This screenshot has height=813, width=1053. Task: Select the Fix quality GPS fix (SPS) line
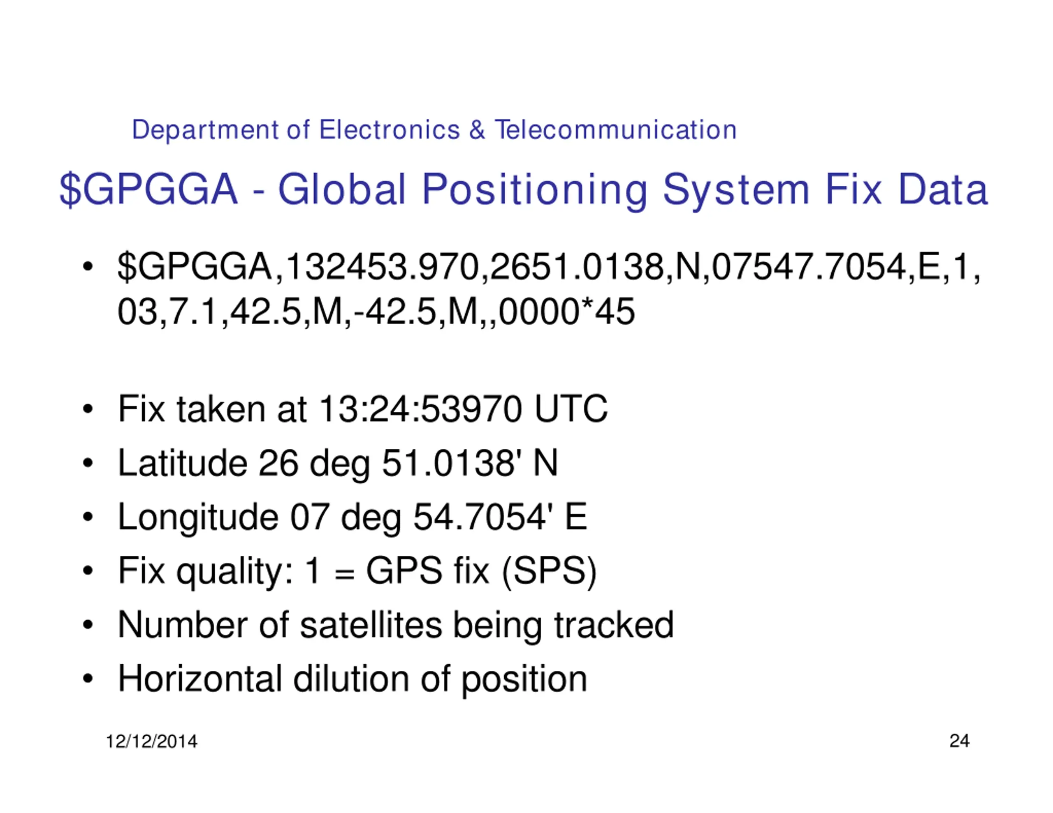[357, 572]
